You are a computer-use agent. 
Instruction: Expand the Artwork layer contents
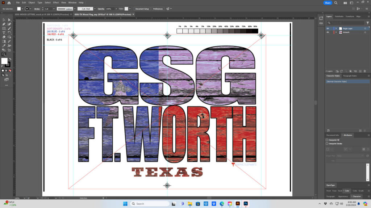[336, 32]
